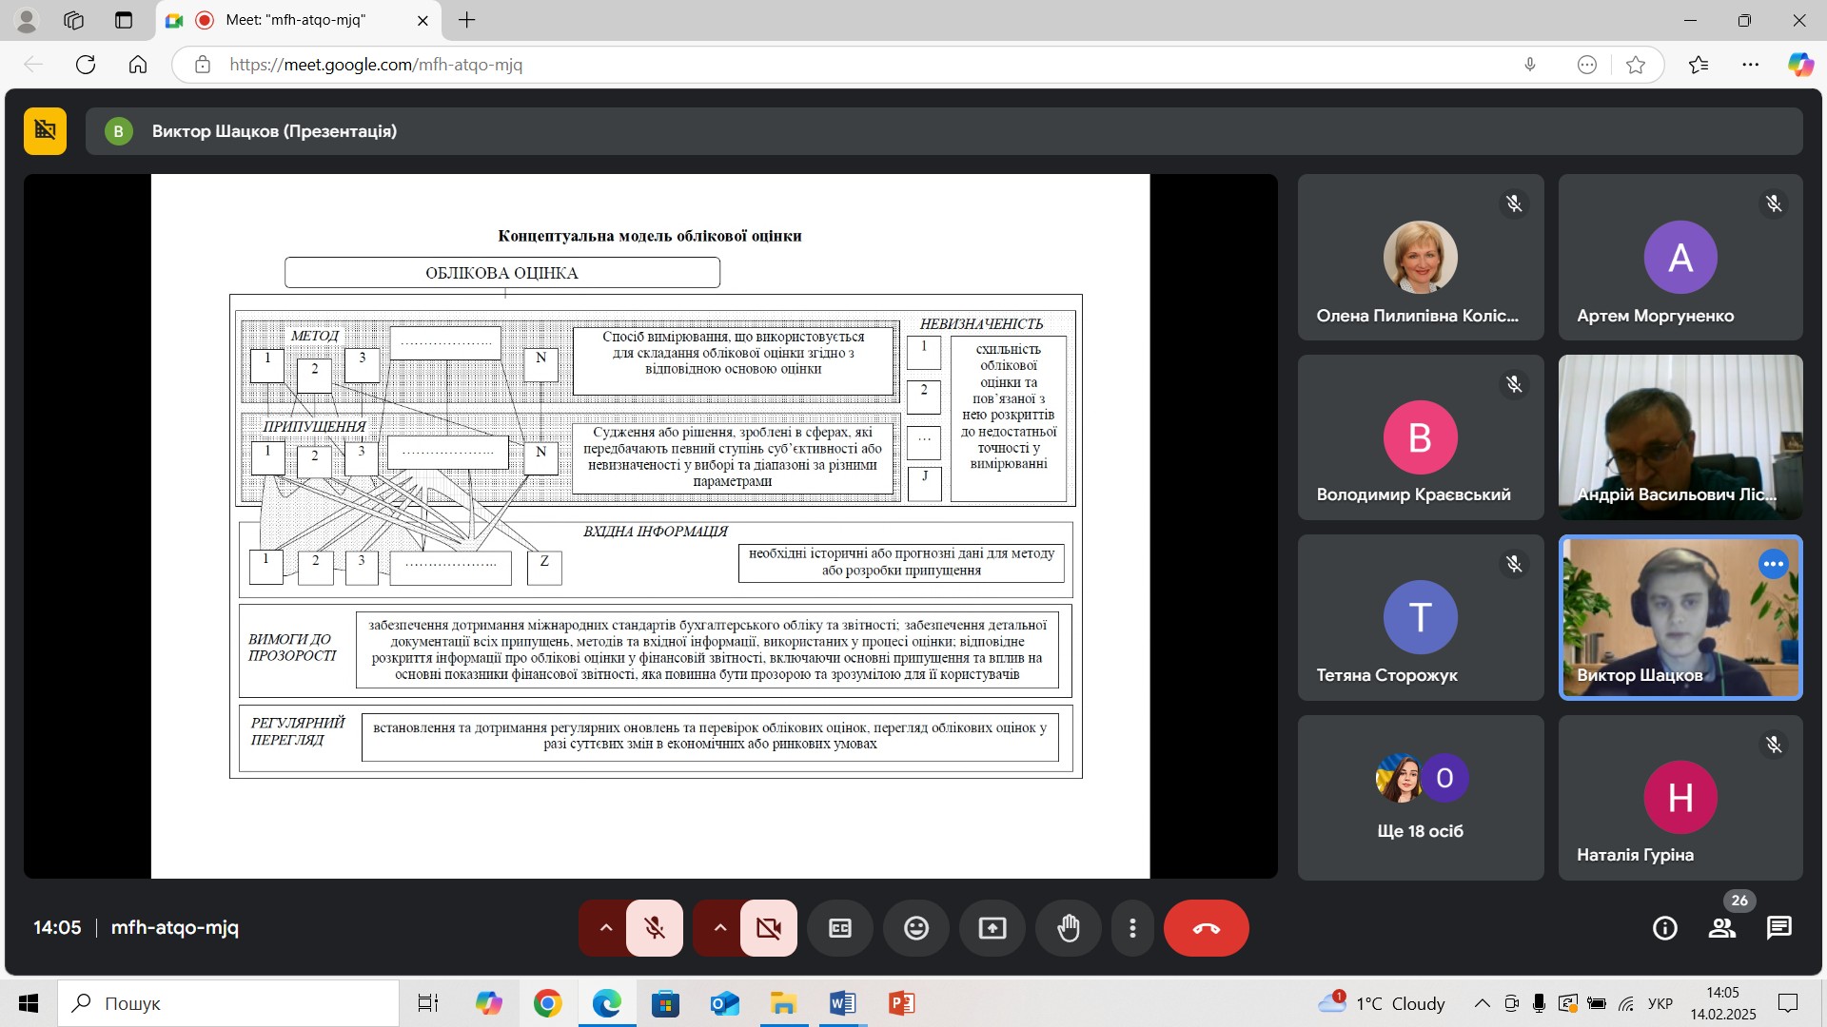The width and height of the screenshot is (1827, 1027).
Task: Show the participants people panel
Action: 1722,927
